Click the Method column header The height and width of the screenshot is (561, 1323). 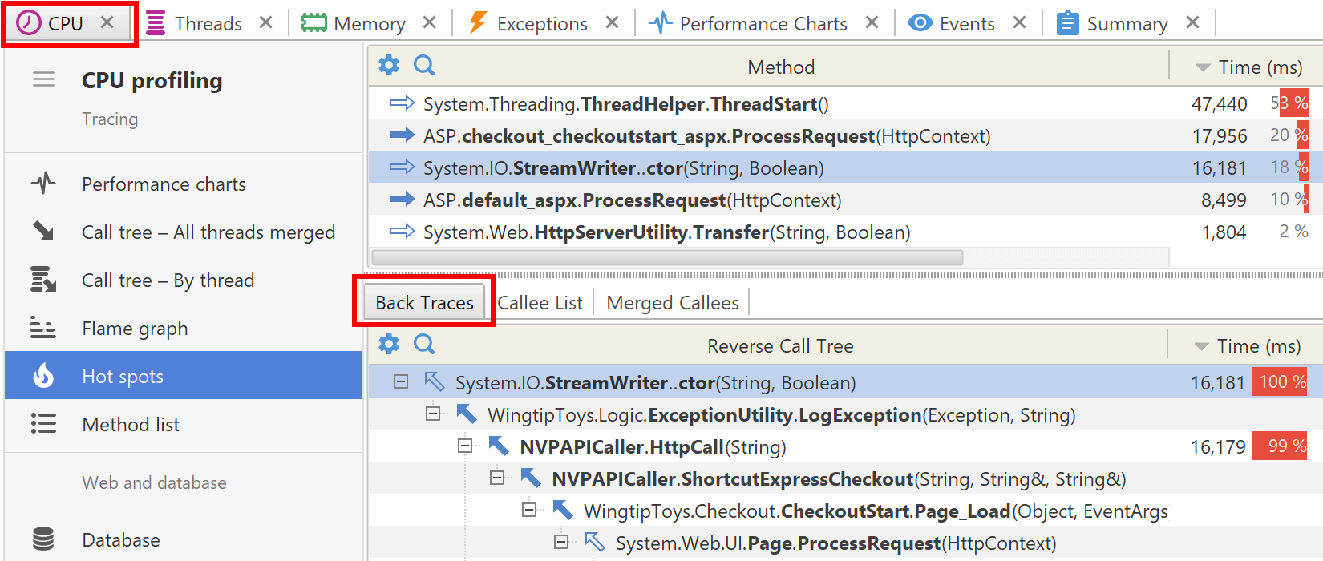tap(781, 67)
